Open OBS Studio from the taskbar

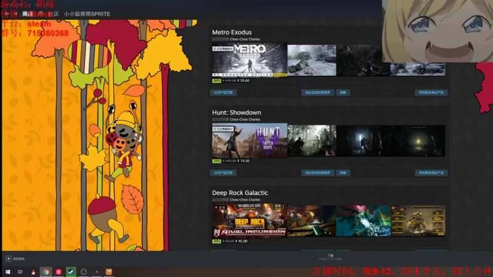pos(84,271)
